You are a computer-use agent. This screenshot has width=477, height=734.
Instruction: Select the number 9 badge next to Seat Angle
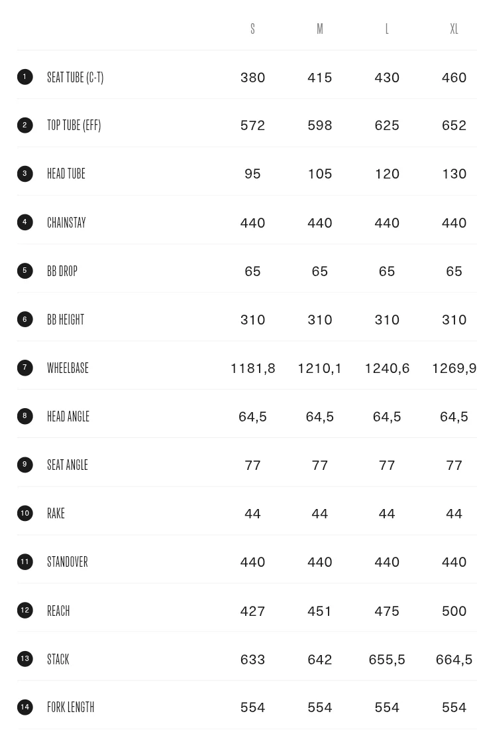coord(25,465)
